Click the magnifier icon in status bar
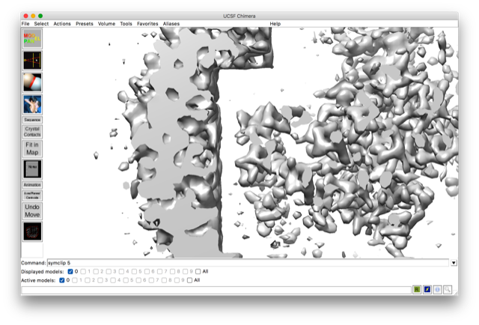 pos(447,289)
